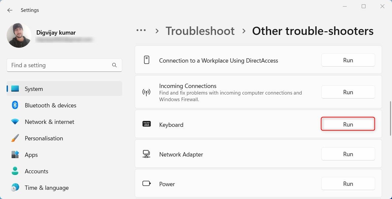
Task: Open the Troubleshoot breadcrumb link
Action: click(x=200, y=31)
